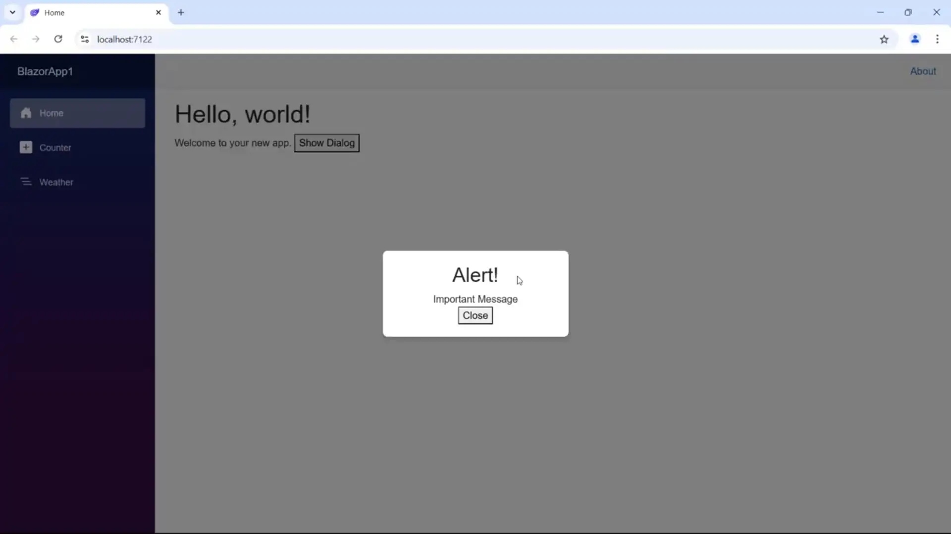951x534 pixels.
Task: Click the Blazor logo on Home tab
Action: click(x=34, y=12)
